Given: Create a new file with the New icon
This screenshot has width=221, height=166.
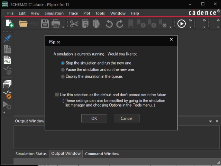Looking at the screenshot, I should pyautogui.click(x=10, y=23).
